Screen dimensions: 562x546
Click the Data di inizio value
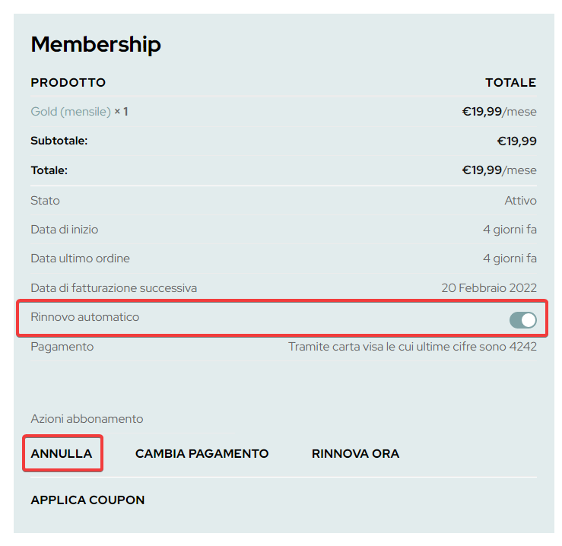tap(510, 230)
